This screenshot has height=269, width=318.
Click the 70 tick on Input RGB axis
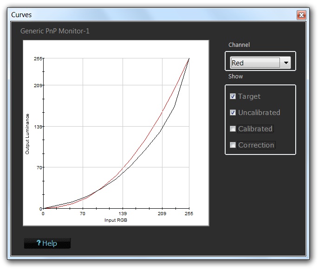[83, 213]
